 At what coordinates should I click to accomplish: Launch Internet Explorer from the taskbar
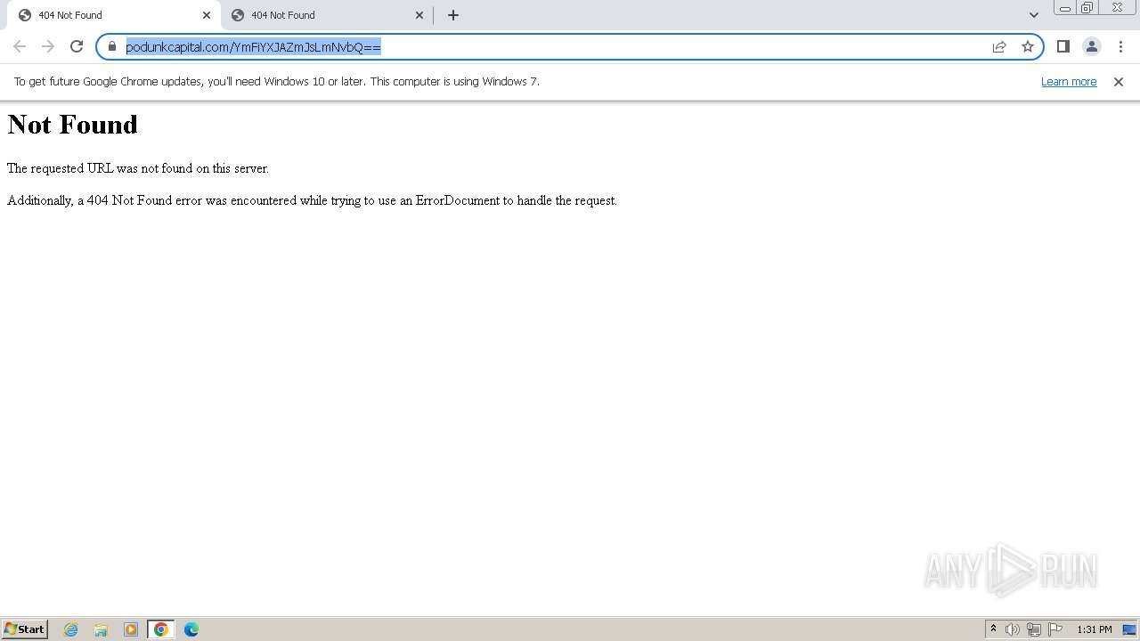tap(71, 629)
